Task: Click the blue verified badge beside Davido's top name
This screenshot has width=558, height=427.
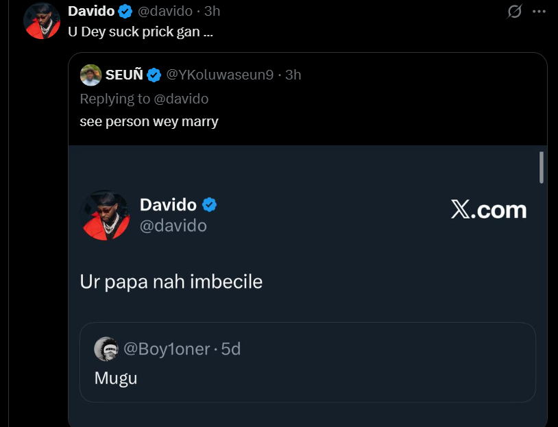Action: point(125,11)
